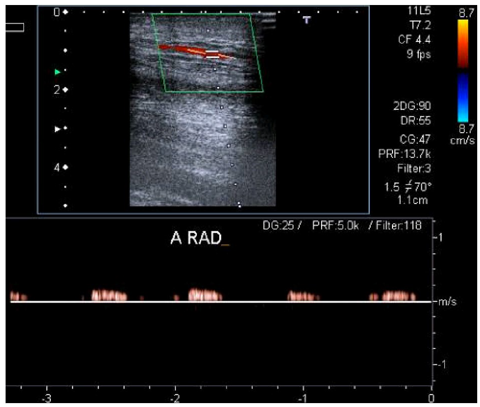Click the PRF:13.7k setting

click(x=404, y=154)
